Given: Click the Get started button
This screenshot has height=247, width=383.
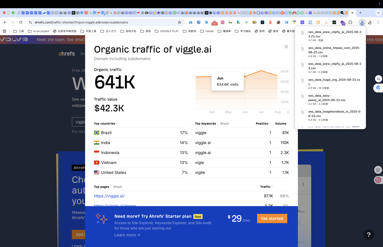Looking at the screenshot, I should (272, 218).
